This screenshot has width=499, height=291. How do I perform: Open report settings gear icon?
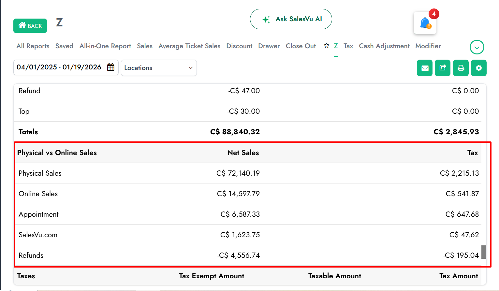click(x=478, y=68)
